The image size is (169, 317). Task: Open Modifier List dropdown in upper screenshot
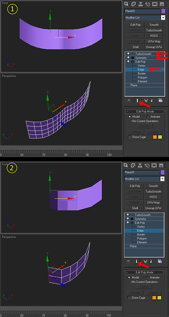tap(163, 17)
